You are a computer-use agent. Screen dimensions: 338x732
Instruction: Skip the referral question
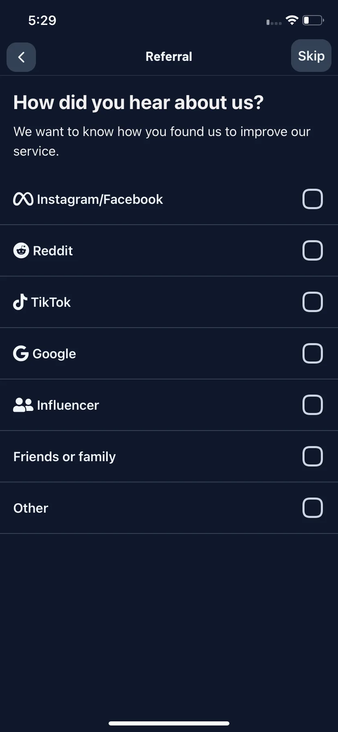tap(311, 56)
